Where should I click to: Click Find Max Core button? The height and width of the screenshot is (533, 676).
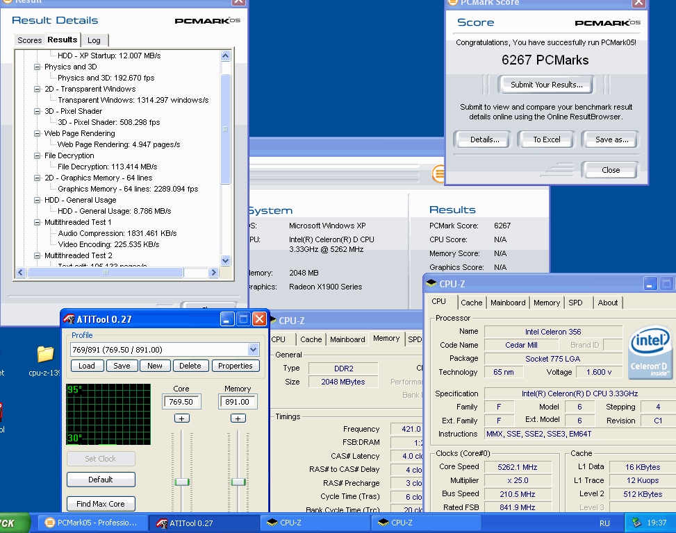coord(101,504)
